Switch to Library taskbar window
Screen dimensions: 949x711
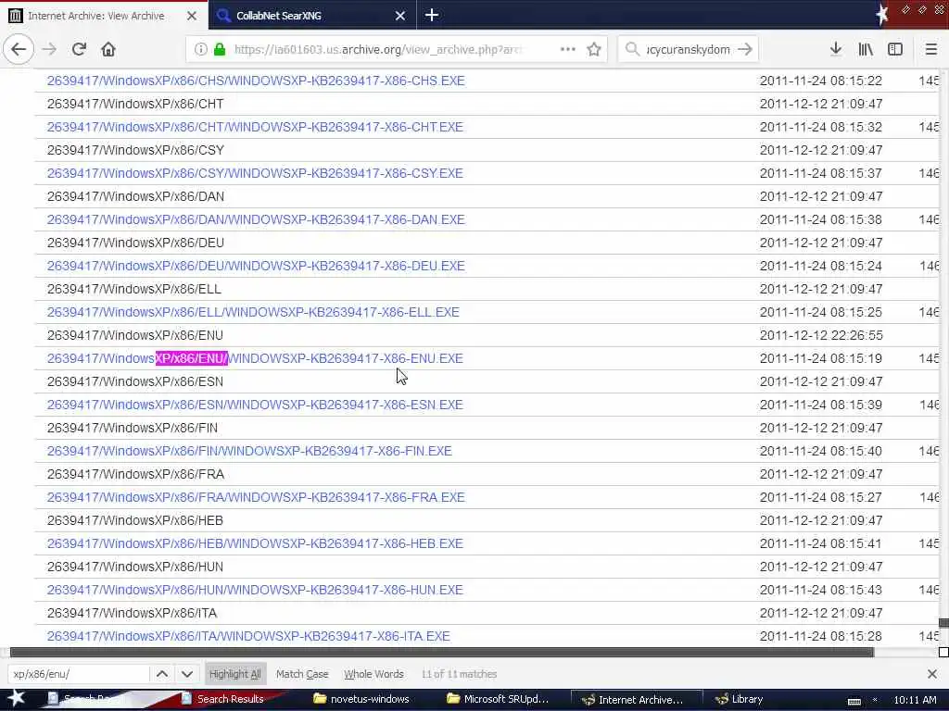740,699
